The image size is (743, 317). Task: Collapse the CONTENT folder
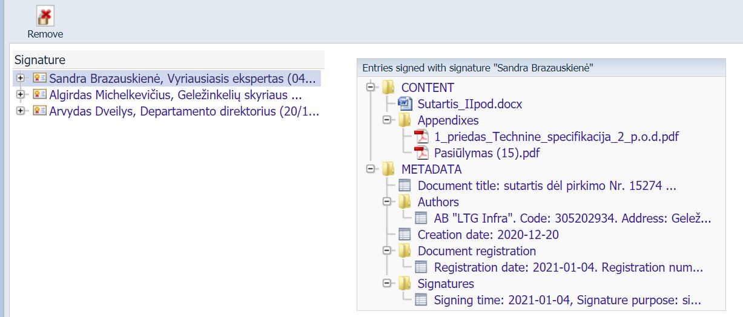(371, 88)
